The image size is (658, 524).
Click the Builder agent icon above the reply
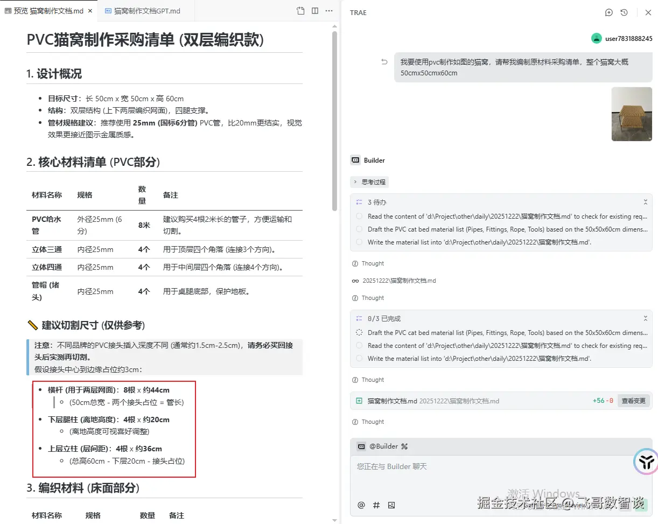[355, 160]
